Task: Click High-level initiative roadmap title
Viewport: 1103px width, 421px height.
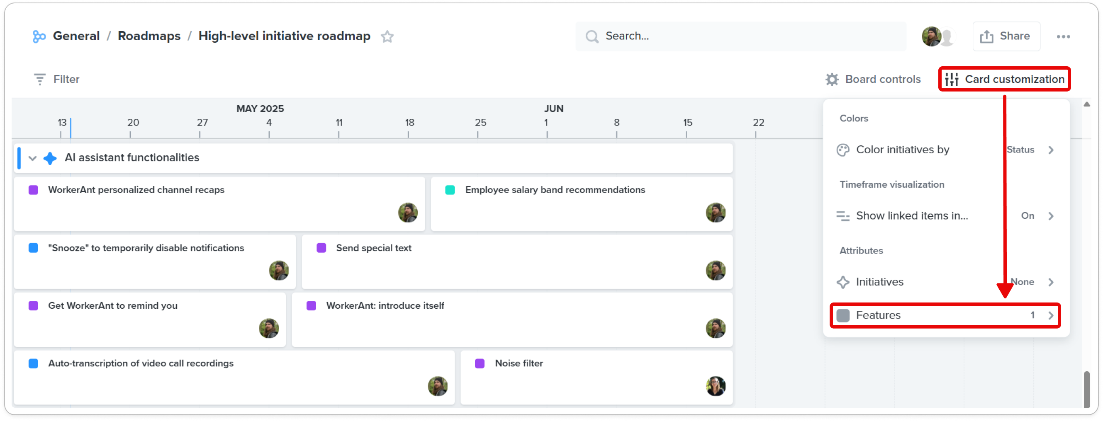Action: point(284,36)
